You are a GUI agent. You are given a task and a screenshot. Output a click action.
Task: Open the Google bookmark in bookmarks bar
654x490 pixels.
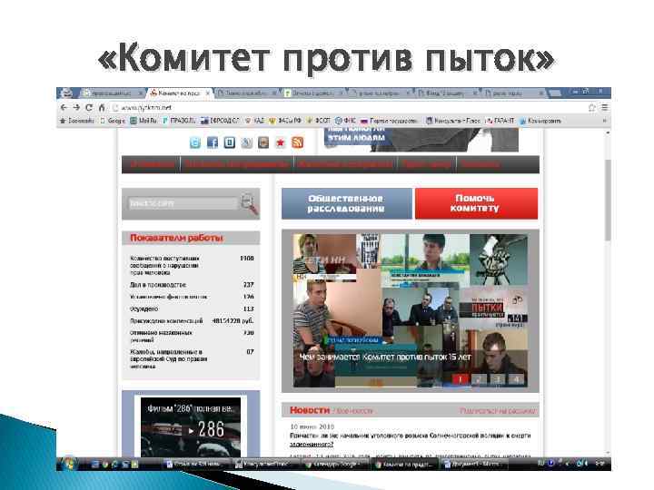(x=113, y=121)
